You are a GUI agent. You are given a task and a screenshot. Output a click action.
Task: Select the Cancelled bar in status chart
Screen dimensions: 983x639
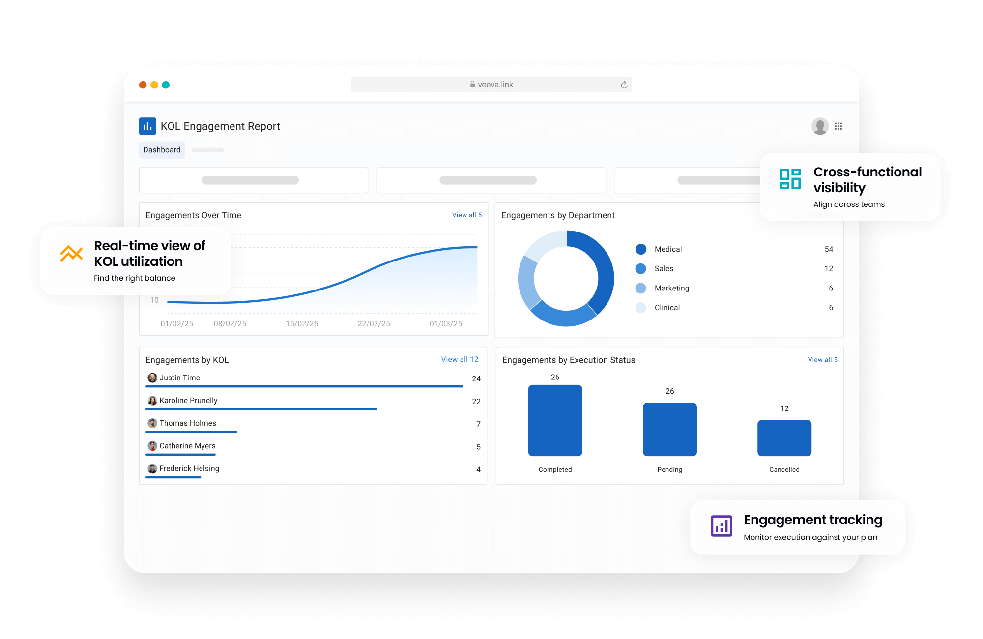click(x=784, y=437)
